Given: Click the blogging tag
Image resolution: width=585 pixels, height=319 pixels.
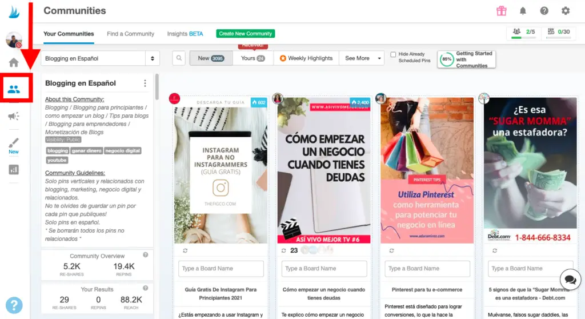Looking at the screenshot, I should (58, 150).
